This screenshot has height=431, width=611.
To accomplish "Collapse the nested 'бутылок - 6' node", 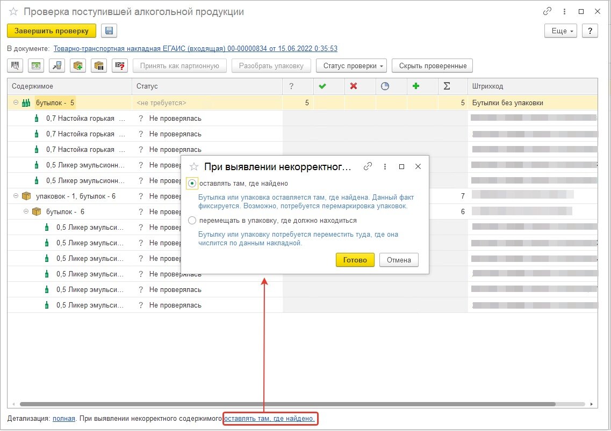I will (x=26, y=211).
